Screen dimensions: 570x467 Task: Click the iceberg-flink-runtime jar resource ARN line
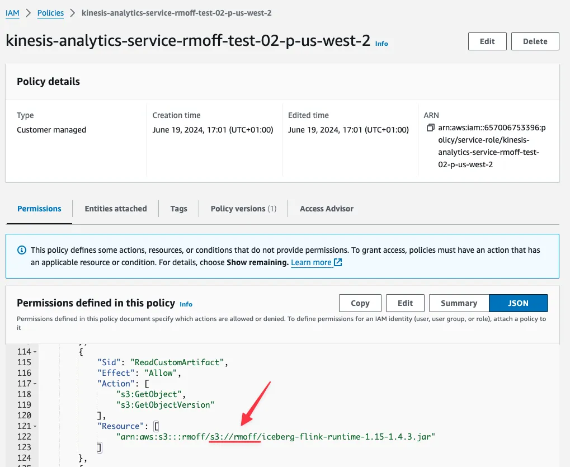[x=276, y=437]
